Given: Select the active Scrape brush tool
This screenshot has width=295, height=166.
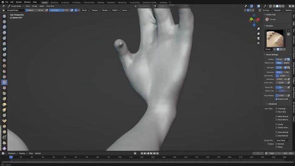Looking at the screenshot, I should point(4,82).
